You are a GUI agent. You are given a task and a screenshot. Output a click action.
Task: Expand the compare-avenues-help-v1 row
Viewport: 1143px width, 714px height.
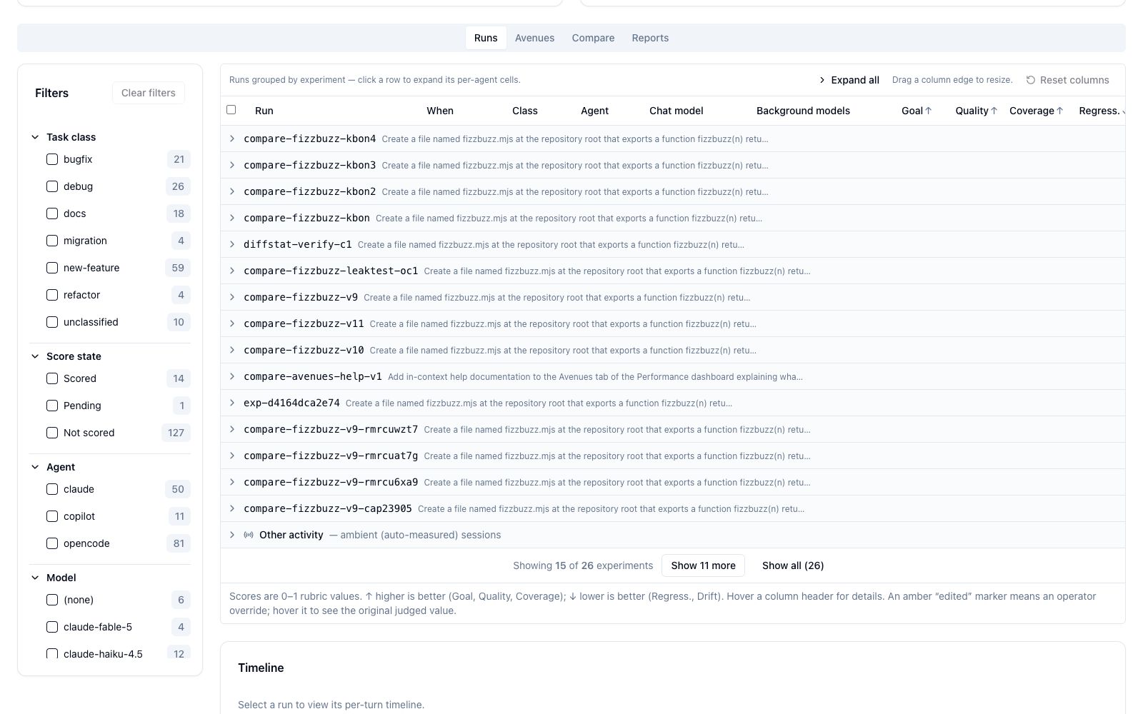pyautogui.click(x=232, y=376)
